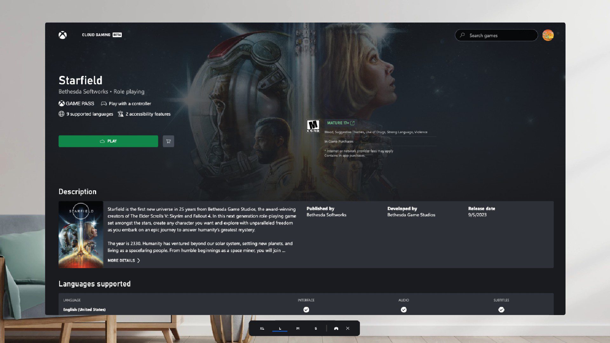The height and width of the screenshot is (343, 610).
Task: Click the Subtitles checkmark for English
Action: [501, 310]
